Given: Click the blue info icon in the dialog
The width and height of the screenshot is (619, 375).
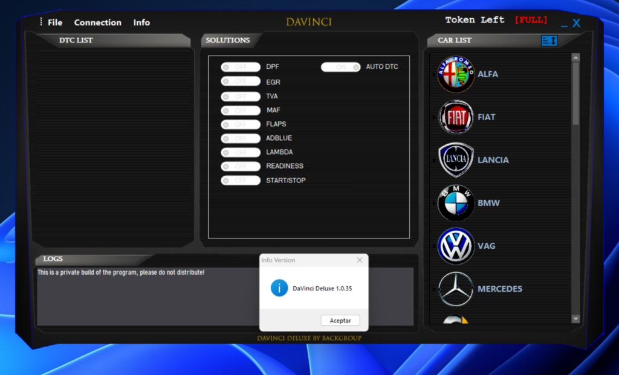Looking at the screenshot, I should [279, 288].
